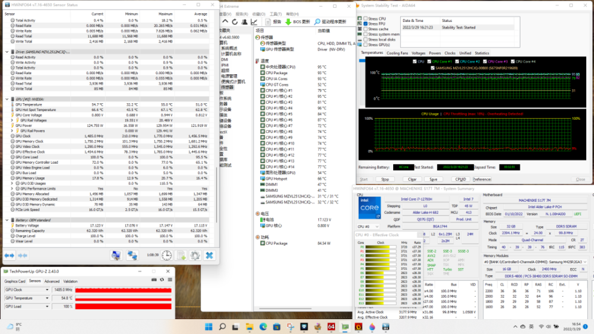
Task: Open the GPU Temperature sensor dropdown
Action: pyautogui.click(x=47, y=298)
